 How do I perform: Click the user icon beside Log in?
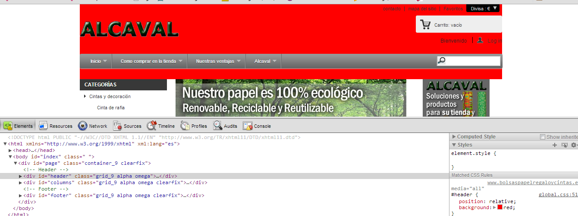tap(480, 40)
